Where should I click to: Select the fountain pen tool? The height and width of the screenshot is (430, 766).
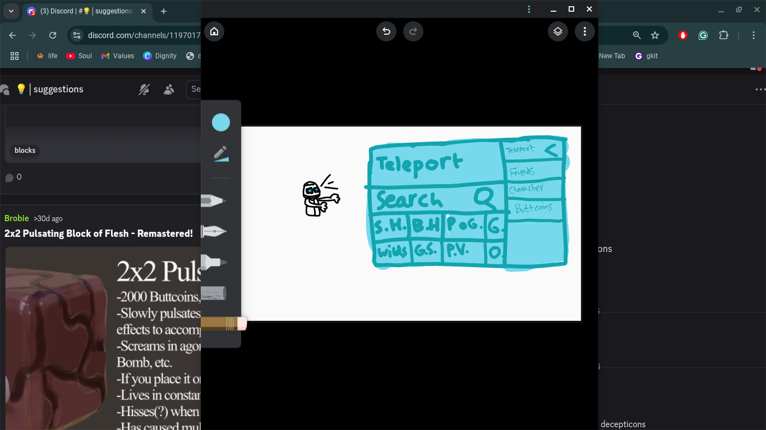214,231
